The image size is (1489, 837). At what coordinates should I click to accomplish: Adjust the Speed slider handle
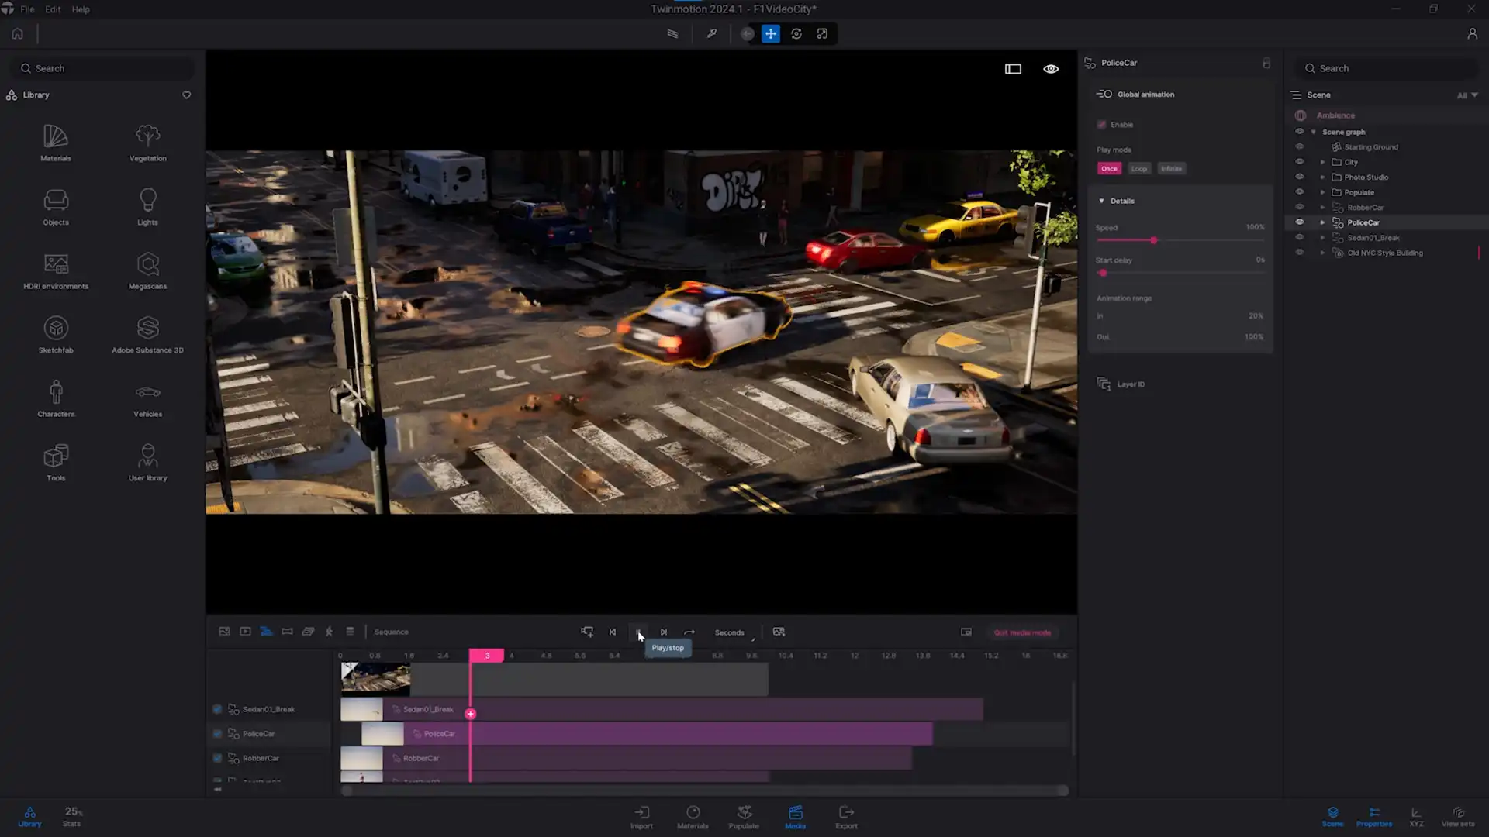tap(1153, 240)
